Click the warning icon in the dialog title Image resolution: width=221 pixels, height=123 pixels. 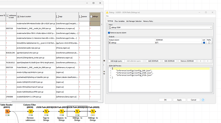point(107,12)
